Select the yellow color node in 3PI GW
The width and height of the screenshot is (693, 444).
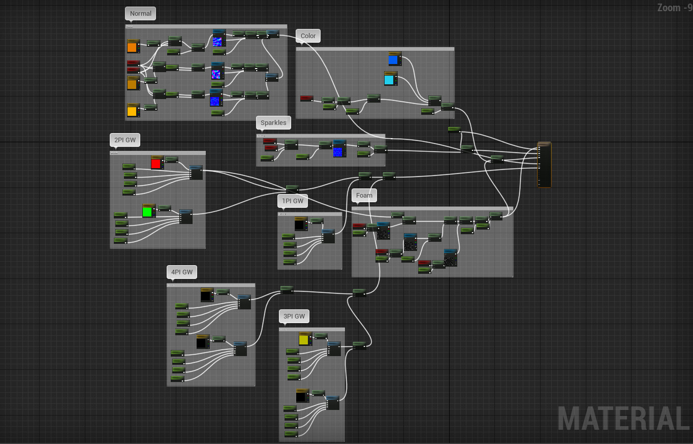coord(305,339)
